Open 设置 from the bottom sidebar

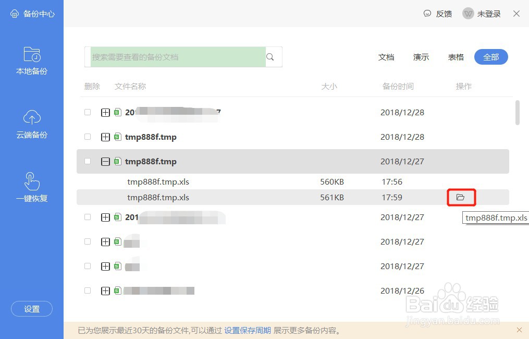[31, 309]
